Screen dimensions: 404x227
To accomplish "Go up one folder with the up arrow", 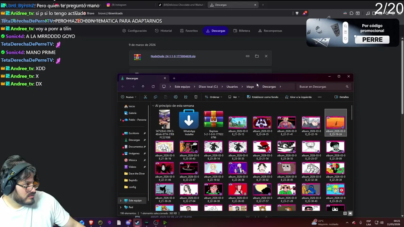I will point(143,87).
